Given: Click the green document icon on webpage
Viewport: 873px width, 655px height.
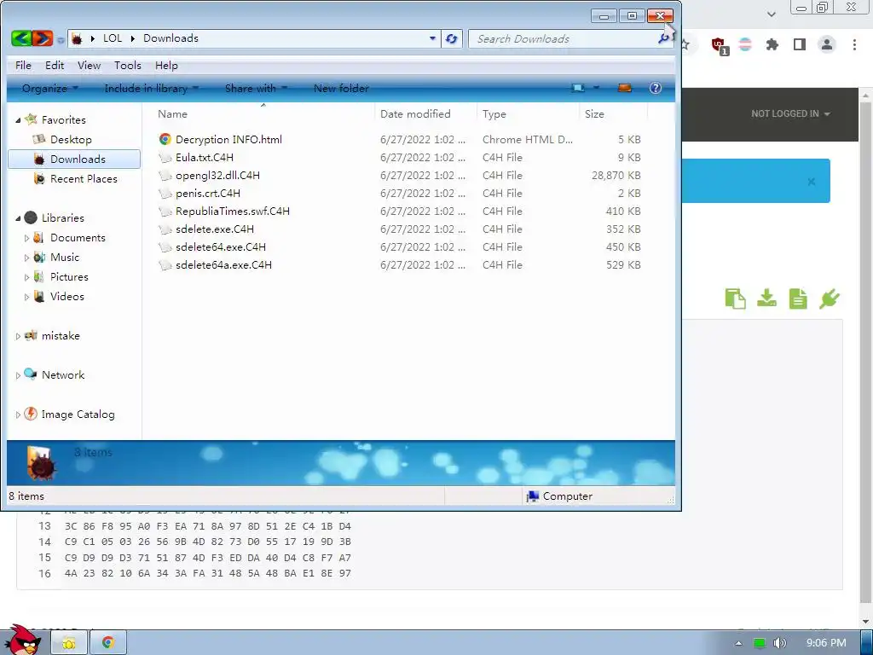Looking at the screenshot, I should pos(798,299).
